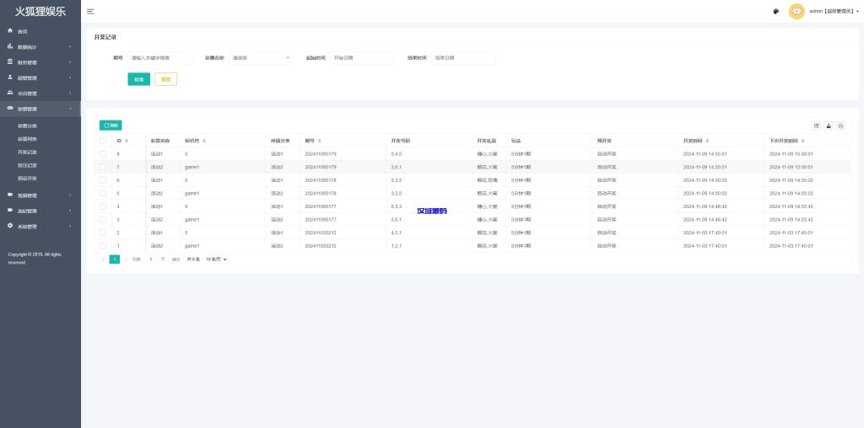The width and height of the screenshot is (864, 428).
Task: Collapse the sidebar with the hamburger icon
Action: coord(90,11)
